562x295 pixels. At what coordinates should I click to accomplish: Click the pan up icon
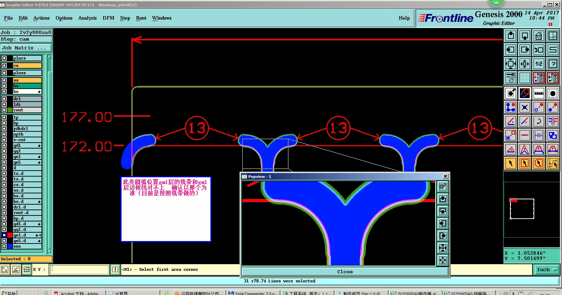coord(511,36)
